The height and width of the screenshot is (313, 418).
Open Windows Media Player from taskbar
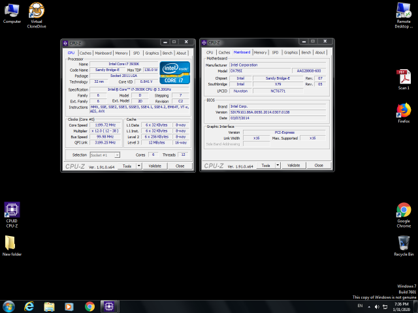pos(69,306)
